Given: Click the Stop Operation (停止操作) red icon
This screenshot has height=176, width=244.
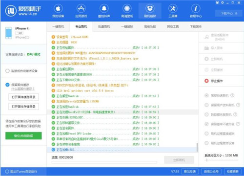Looking at the screenshot, I should pos(206,81).
